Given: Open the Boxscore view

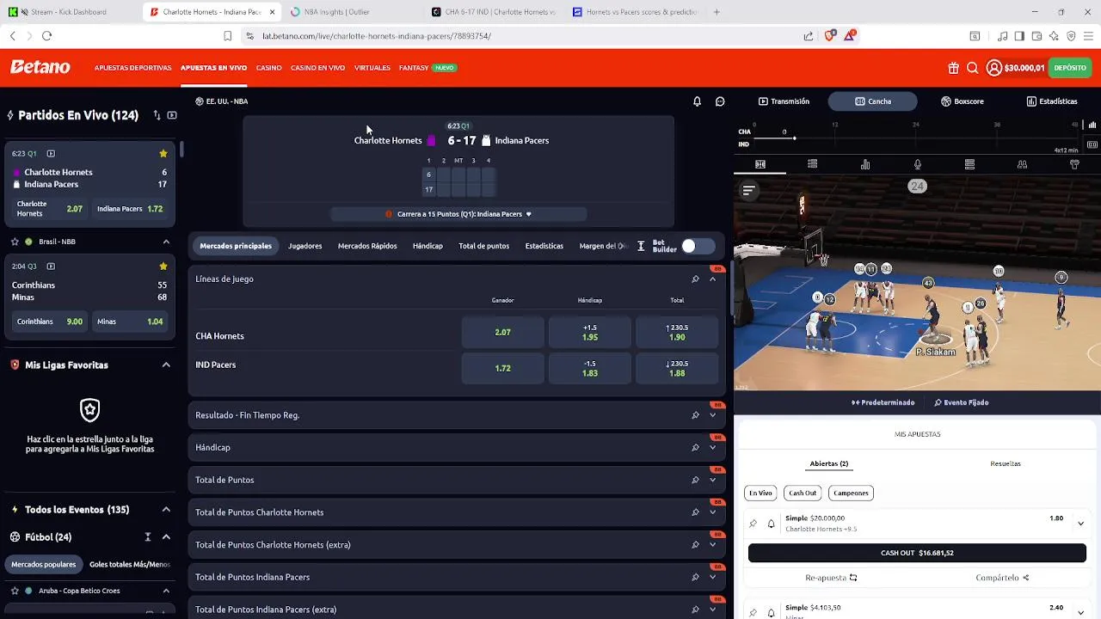Looking at the screenshot, I should pos(962,101).
